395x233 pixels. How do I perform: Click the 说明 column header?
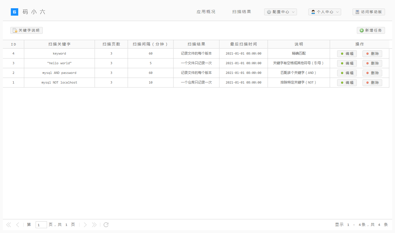[299, 44]
